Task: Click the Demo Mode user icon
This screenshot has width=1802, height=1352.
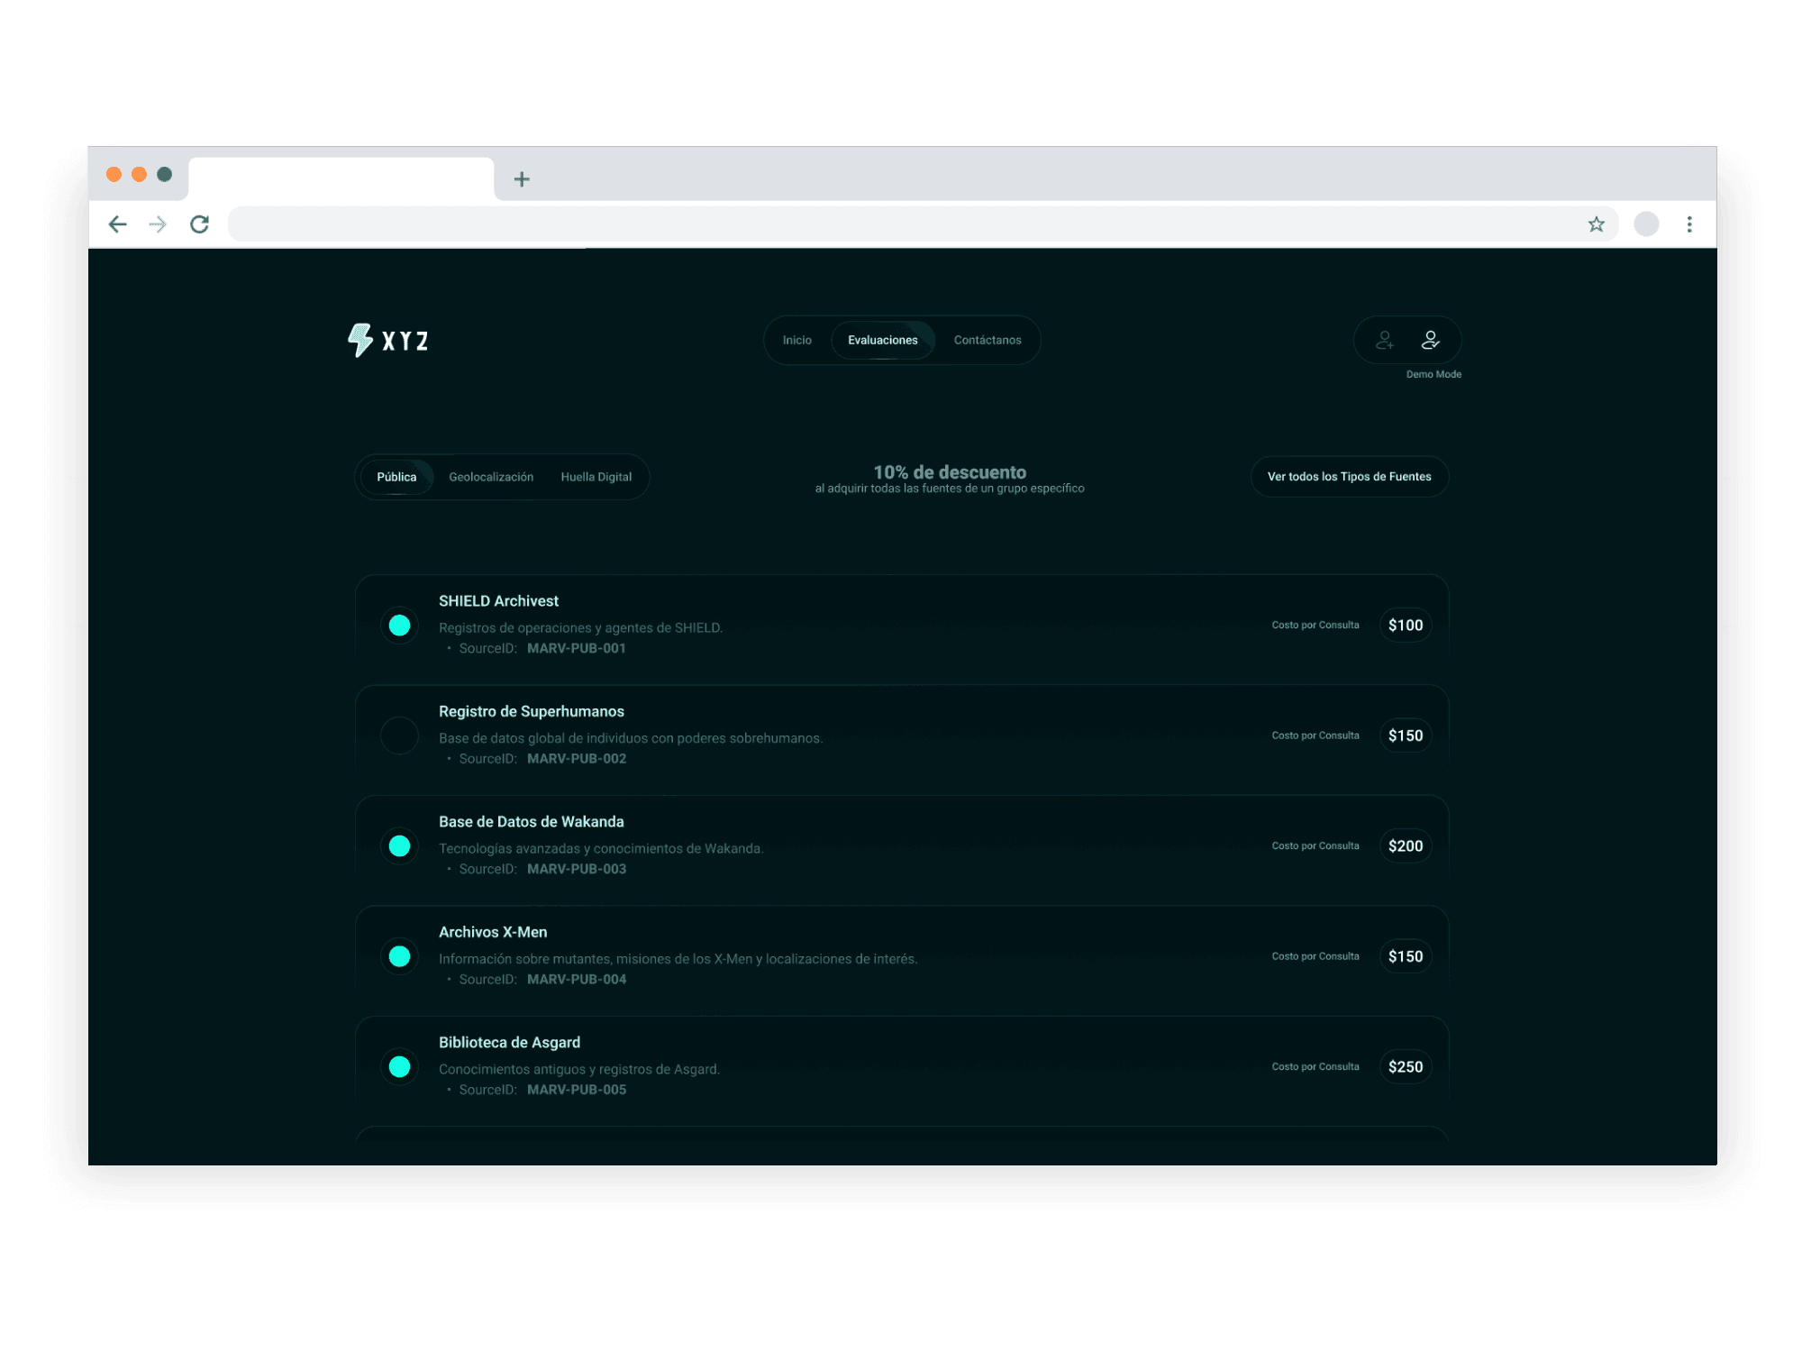Action: click(1430, 341)
